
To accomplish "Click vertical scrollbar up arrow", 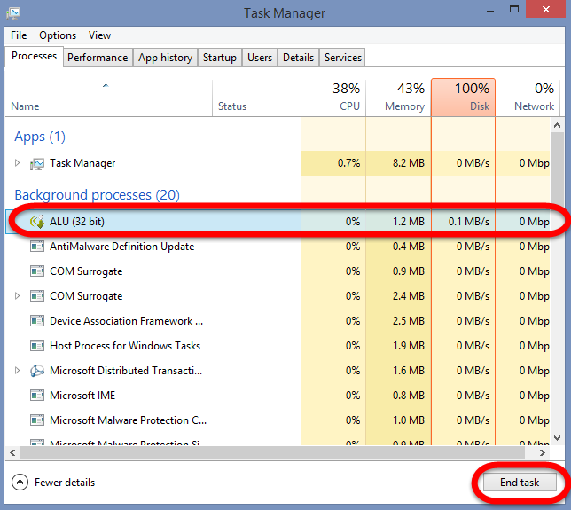I will point(557,126).
